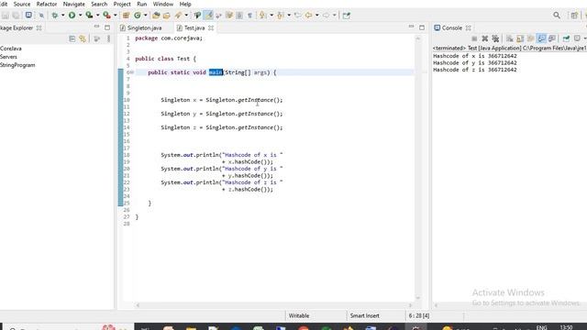Toggle Show Console When Standard Error Changes
587x330 pixels.
[552, 38]
